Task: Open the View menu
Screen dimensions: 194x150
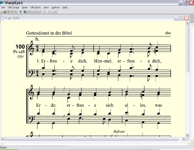Action: click(x=46, y=7)
